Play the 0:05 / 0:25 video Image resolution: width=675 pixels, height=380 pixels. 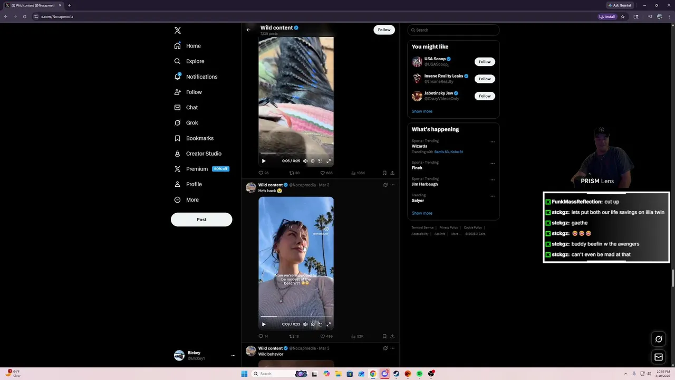(264, 161)
